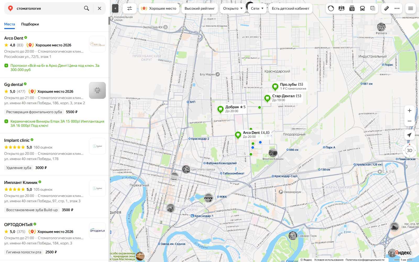The height and width of the screenshot is (262, 419).
Task: Switch to the «Места» tab
Action: [9, 24]
